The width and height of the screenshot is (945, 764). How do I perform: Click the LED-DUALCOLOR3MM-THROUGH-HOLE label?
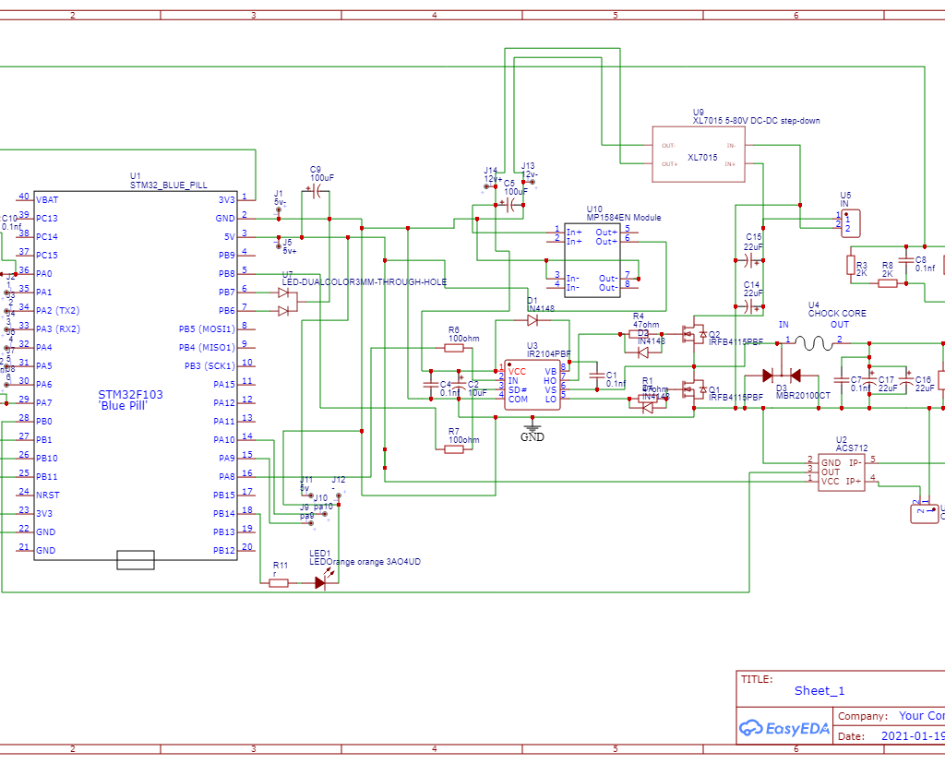click(365, 282)
